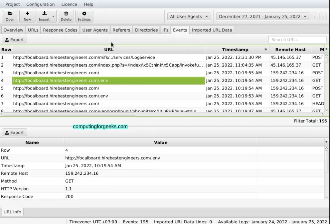
Task: Switch to the Overview tab
Action: (13, 30)
